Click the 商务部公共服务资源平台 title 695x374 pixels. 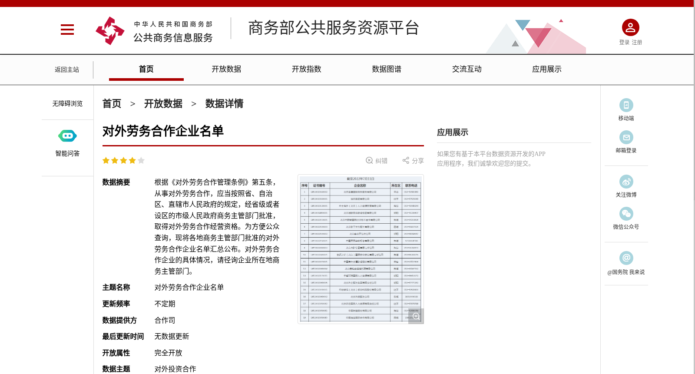tap(333, 28)
